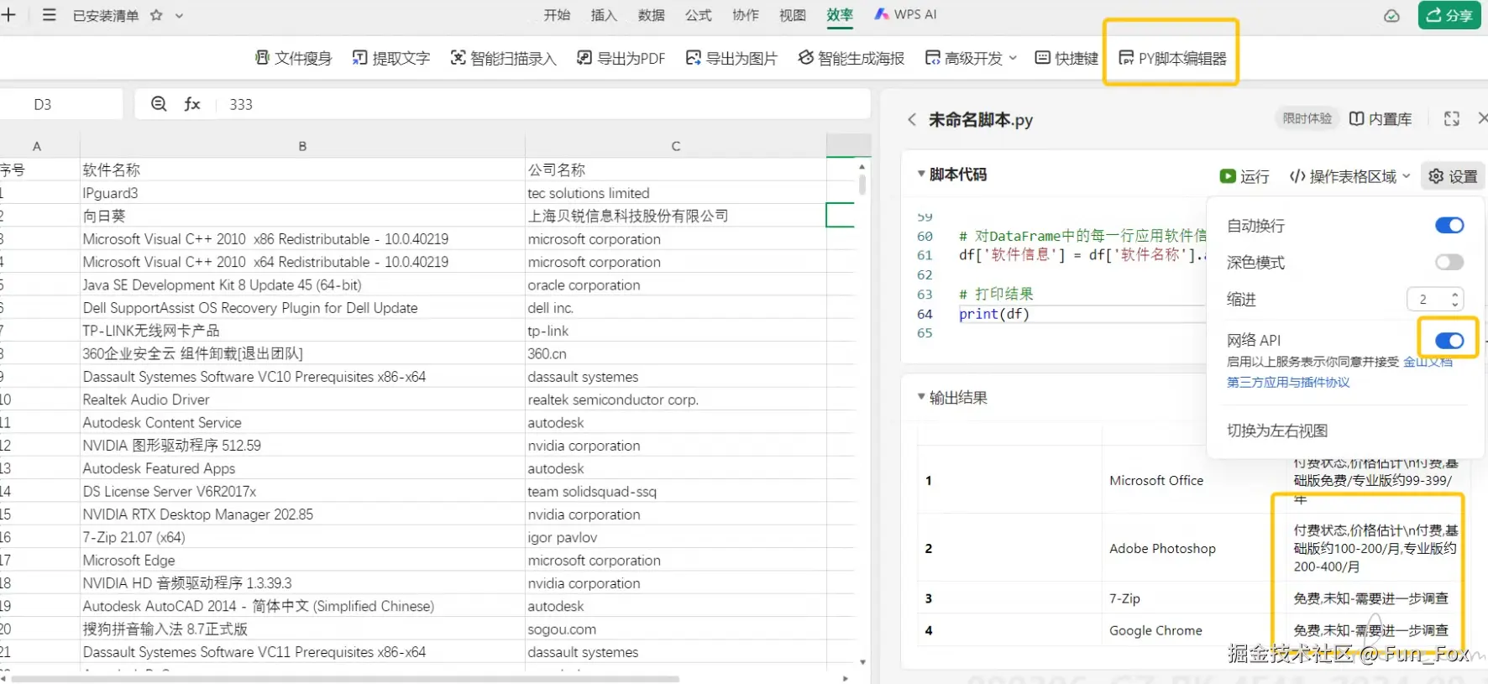The width and height of the screenshot is (1488, 684).
Task: Switch to the 视图 tab
Action: click(792, 15)
